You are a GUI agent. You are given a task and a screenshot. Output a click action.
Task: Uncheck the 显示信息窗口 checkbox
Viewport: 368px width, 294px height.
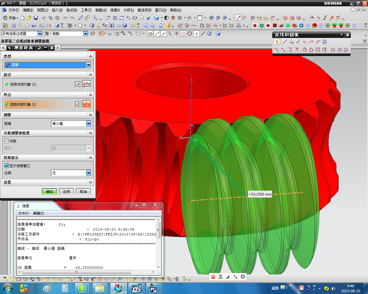[7, 166]
